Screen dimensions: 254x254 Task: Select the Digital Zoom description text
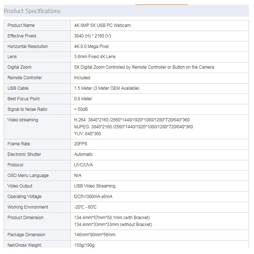(144, 67)
